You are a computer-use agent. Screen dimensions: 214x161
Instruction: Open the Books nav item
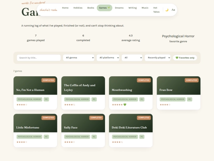pos(91,8)
